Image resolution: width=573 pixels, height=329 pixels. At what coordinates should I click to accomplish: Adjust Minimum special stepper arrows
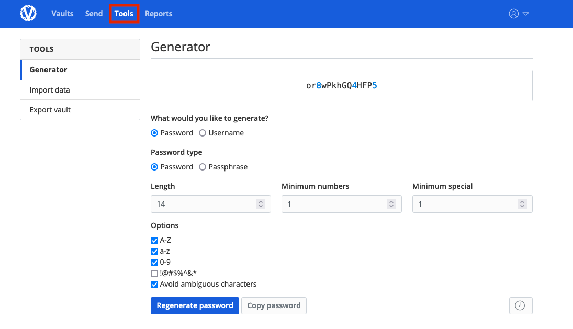click(522, 204)
